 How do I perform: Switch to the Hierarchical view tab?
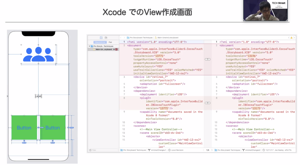tap(100, 42)
